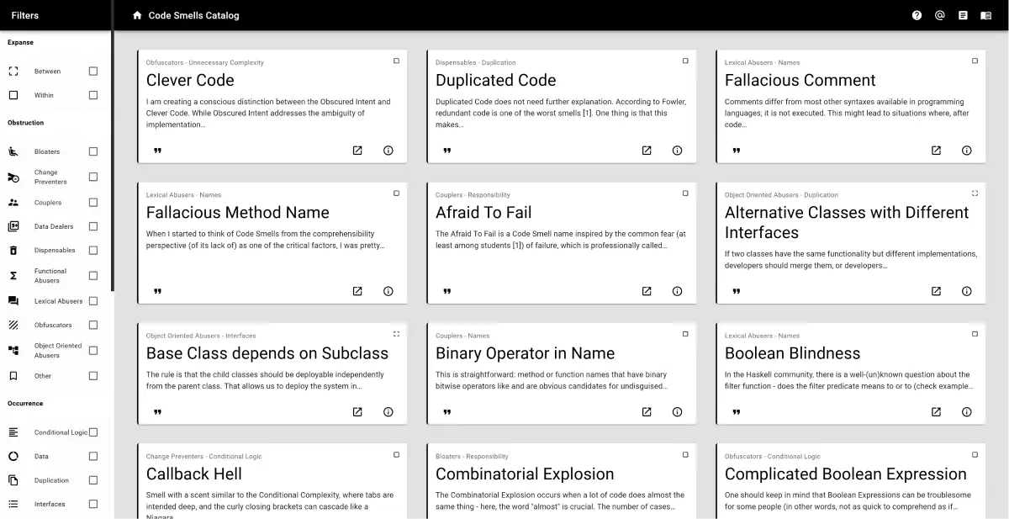Expand Base Class depends on Subclass card
1009x519 pixels.
click(396, 334)
